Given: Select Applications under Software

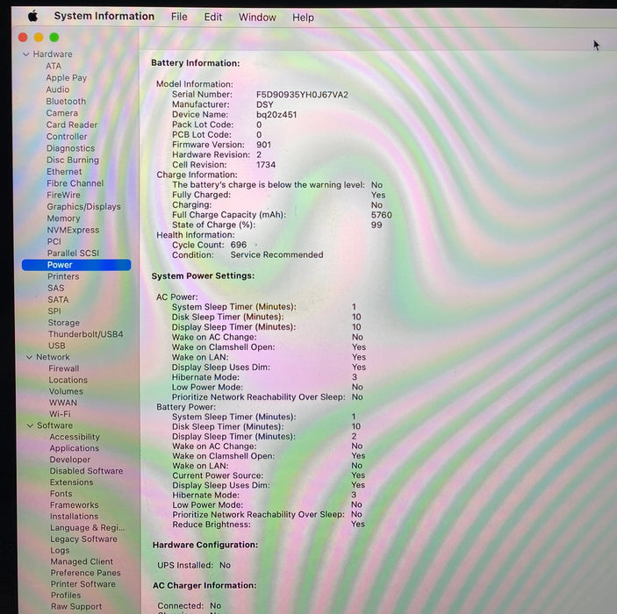Looking at the screenshot, I should [x=75, y=449].
